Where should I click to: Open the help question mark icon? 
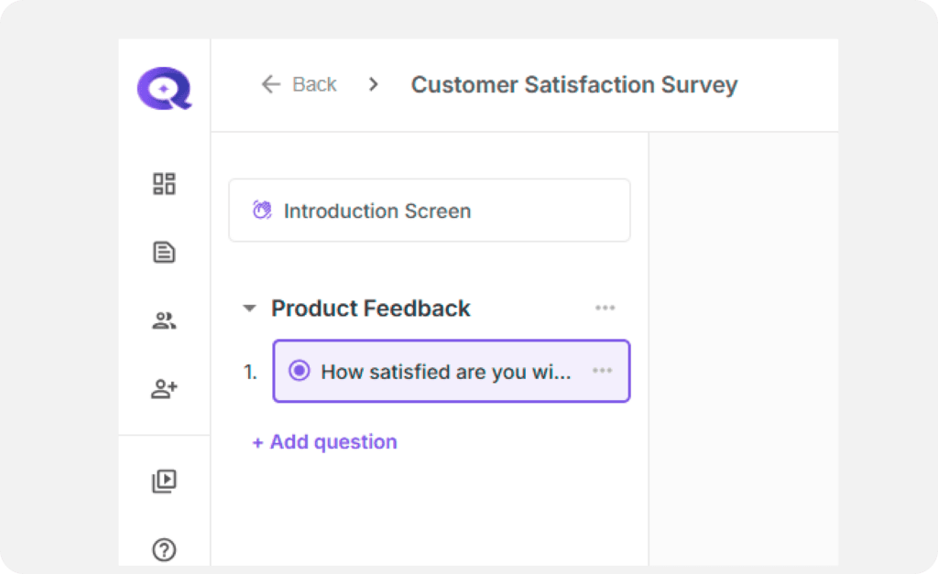164,550
